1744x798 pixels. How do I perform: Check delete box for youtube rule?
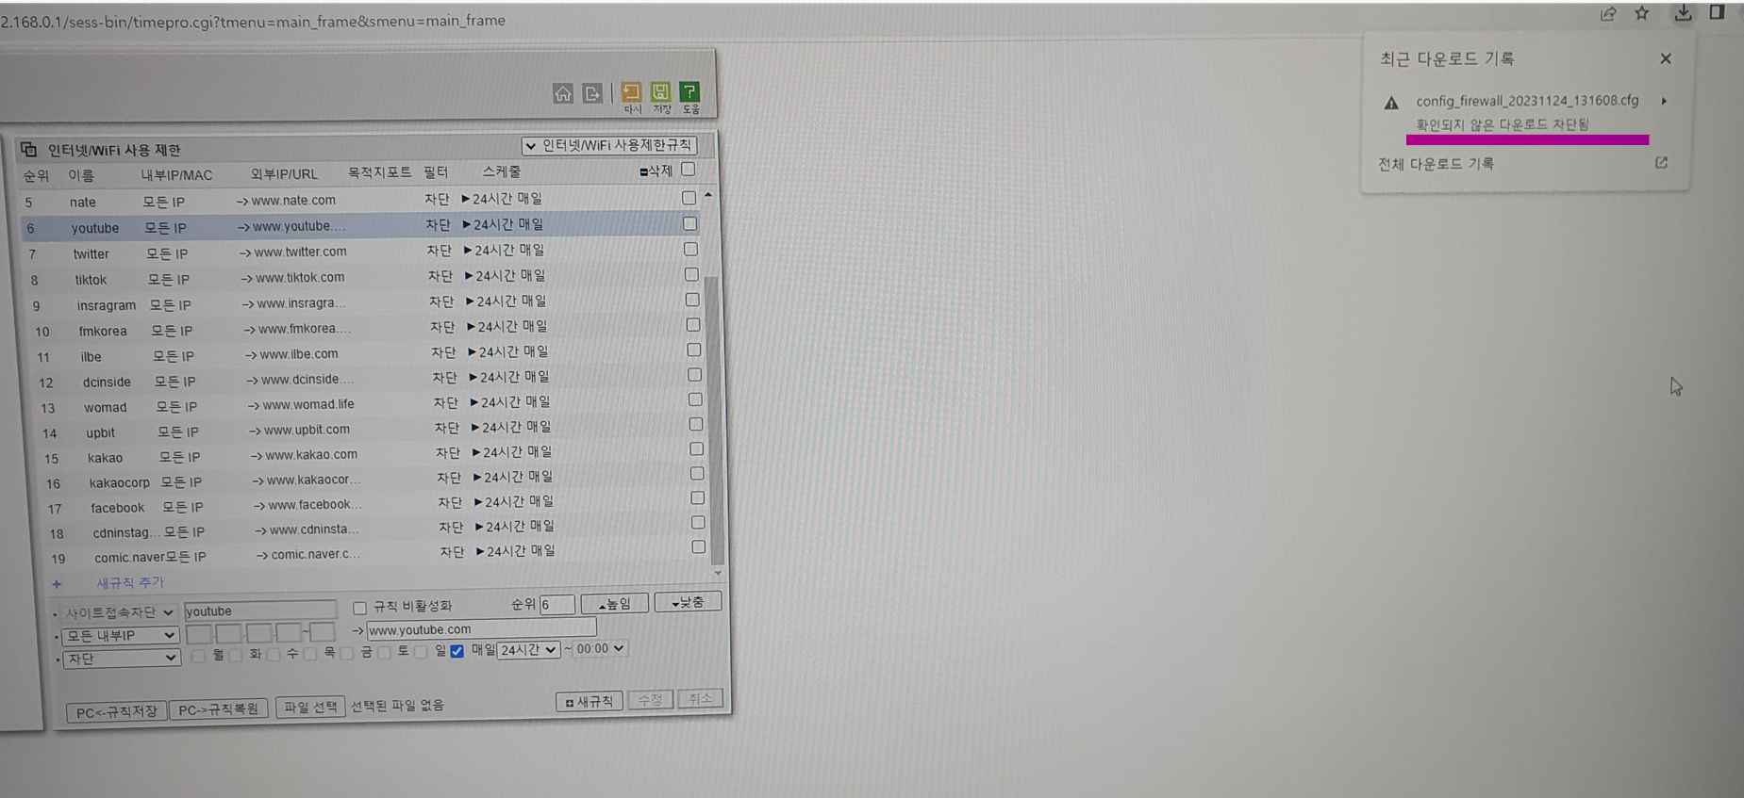point(690,223)
